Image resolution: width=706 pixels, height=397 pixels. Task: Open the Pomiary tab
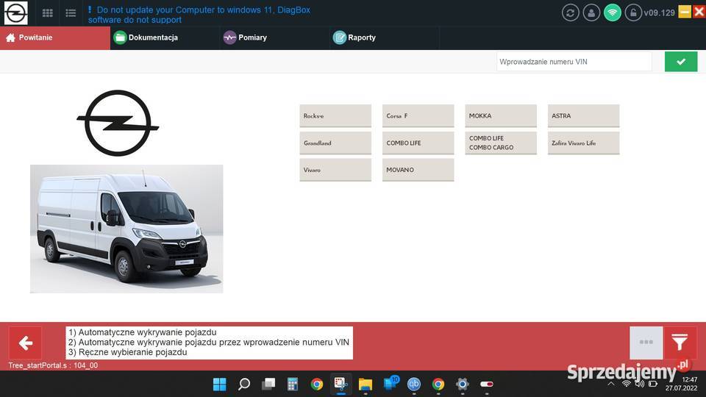pyautogui.click(x=274, y=37)
